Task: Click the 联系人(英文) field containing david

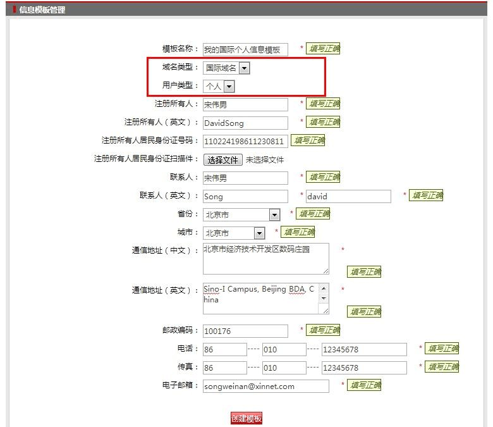Action: point(348,197)
